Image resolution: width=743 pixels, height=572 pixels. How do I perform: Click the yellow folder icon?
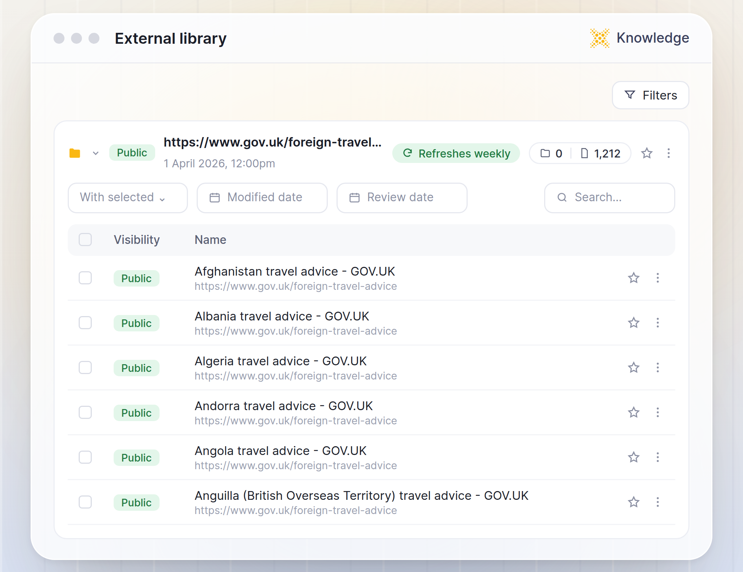(x=75, y=153)
